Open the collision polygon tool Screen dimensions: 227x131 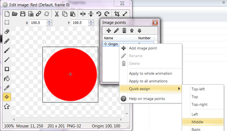coord(7,106)
